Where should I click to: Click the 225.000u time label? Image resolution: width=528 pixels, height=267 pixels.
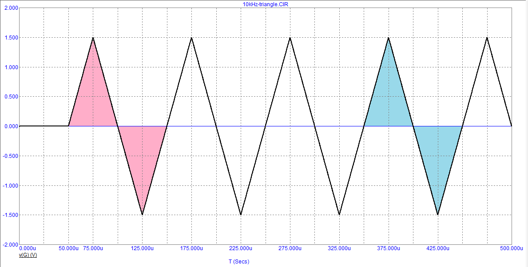click(x=241, y=248)
